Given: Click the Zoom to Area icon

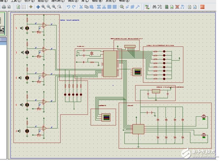Looking at the screenshot, I should (59, 7).
